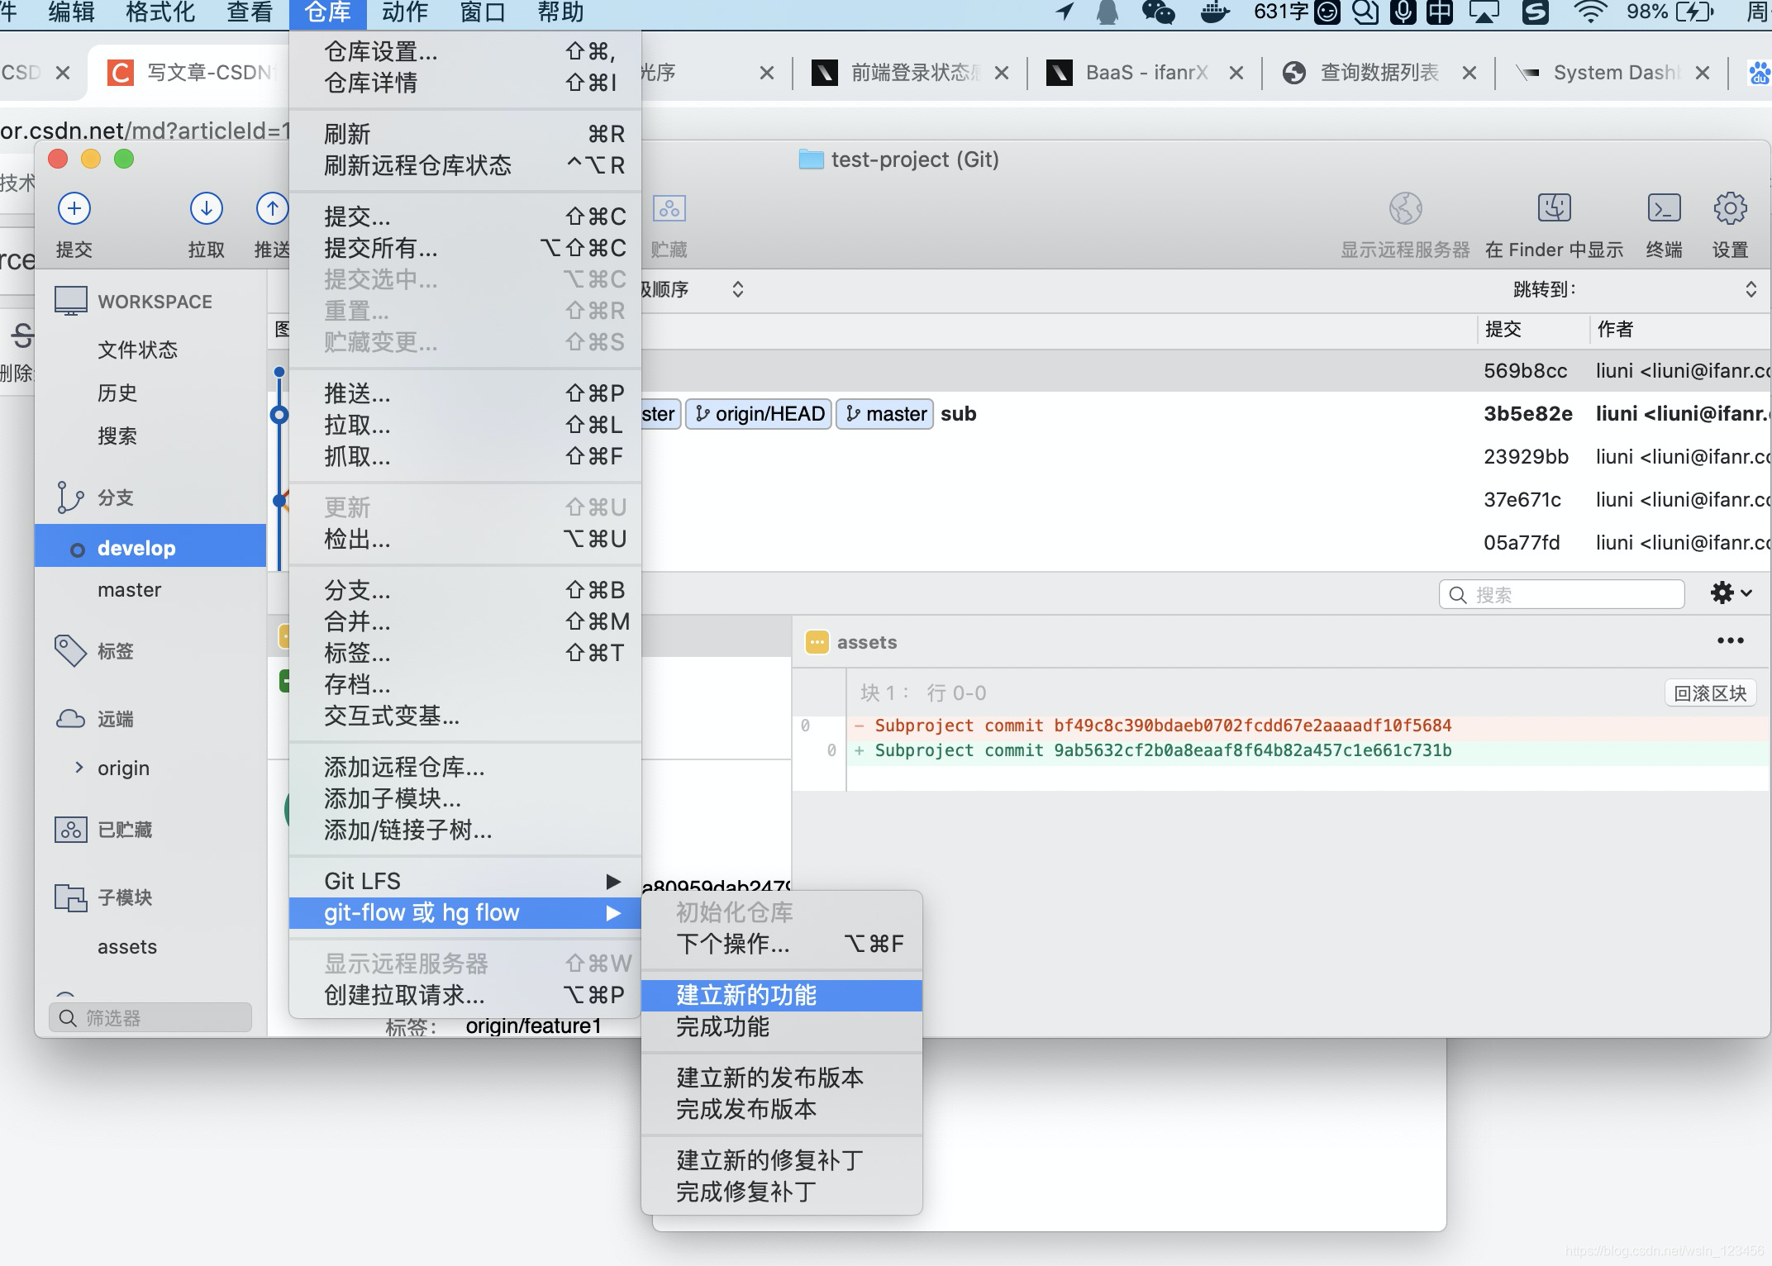Viewport: 1772px width, 1266px height.
Task: Click the three-dots menu beside assets
Action: (x=1730, y=641)
